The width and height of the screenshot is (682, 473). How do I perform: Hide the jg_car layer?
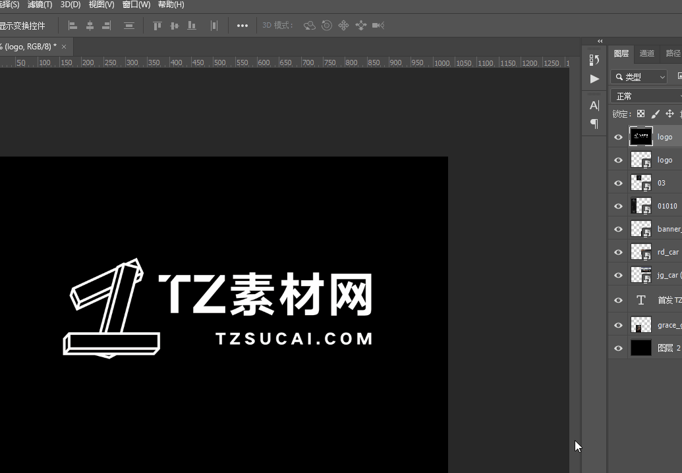pos(618,276)
